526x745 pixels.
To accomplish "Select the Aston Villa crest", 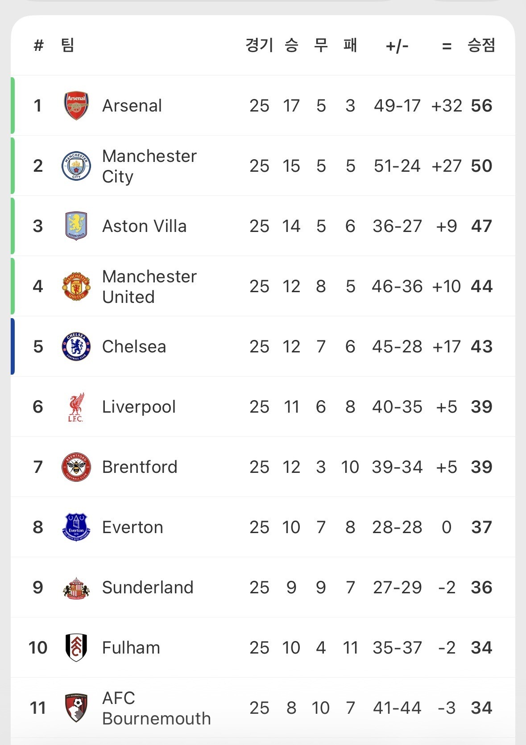I will (76, 226).
